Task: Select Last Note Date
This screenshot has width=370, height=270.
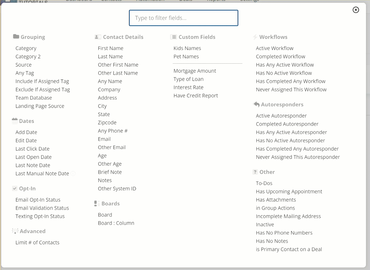Action: coord(33,165)
